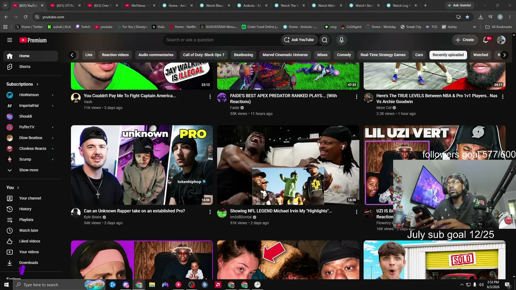Select the Real-Time Strategy Games chip
Screen dimensions: 516x290
[383, 55]
